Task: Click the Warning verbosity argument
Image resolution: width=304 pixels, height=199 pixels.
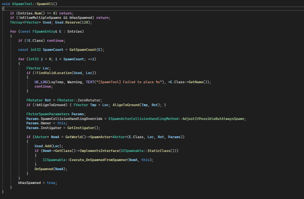Action: point(74,82)
